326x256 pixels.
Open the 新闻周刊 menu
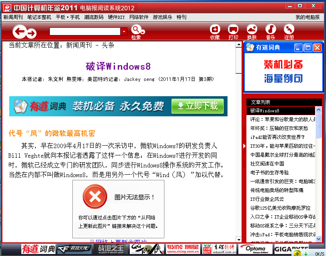pos(13,17)
